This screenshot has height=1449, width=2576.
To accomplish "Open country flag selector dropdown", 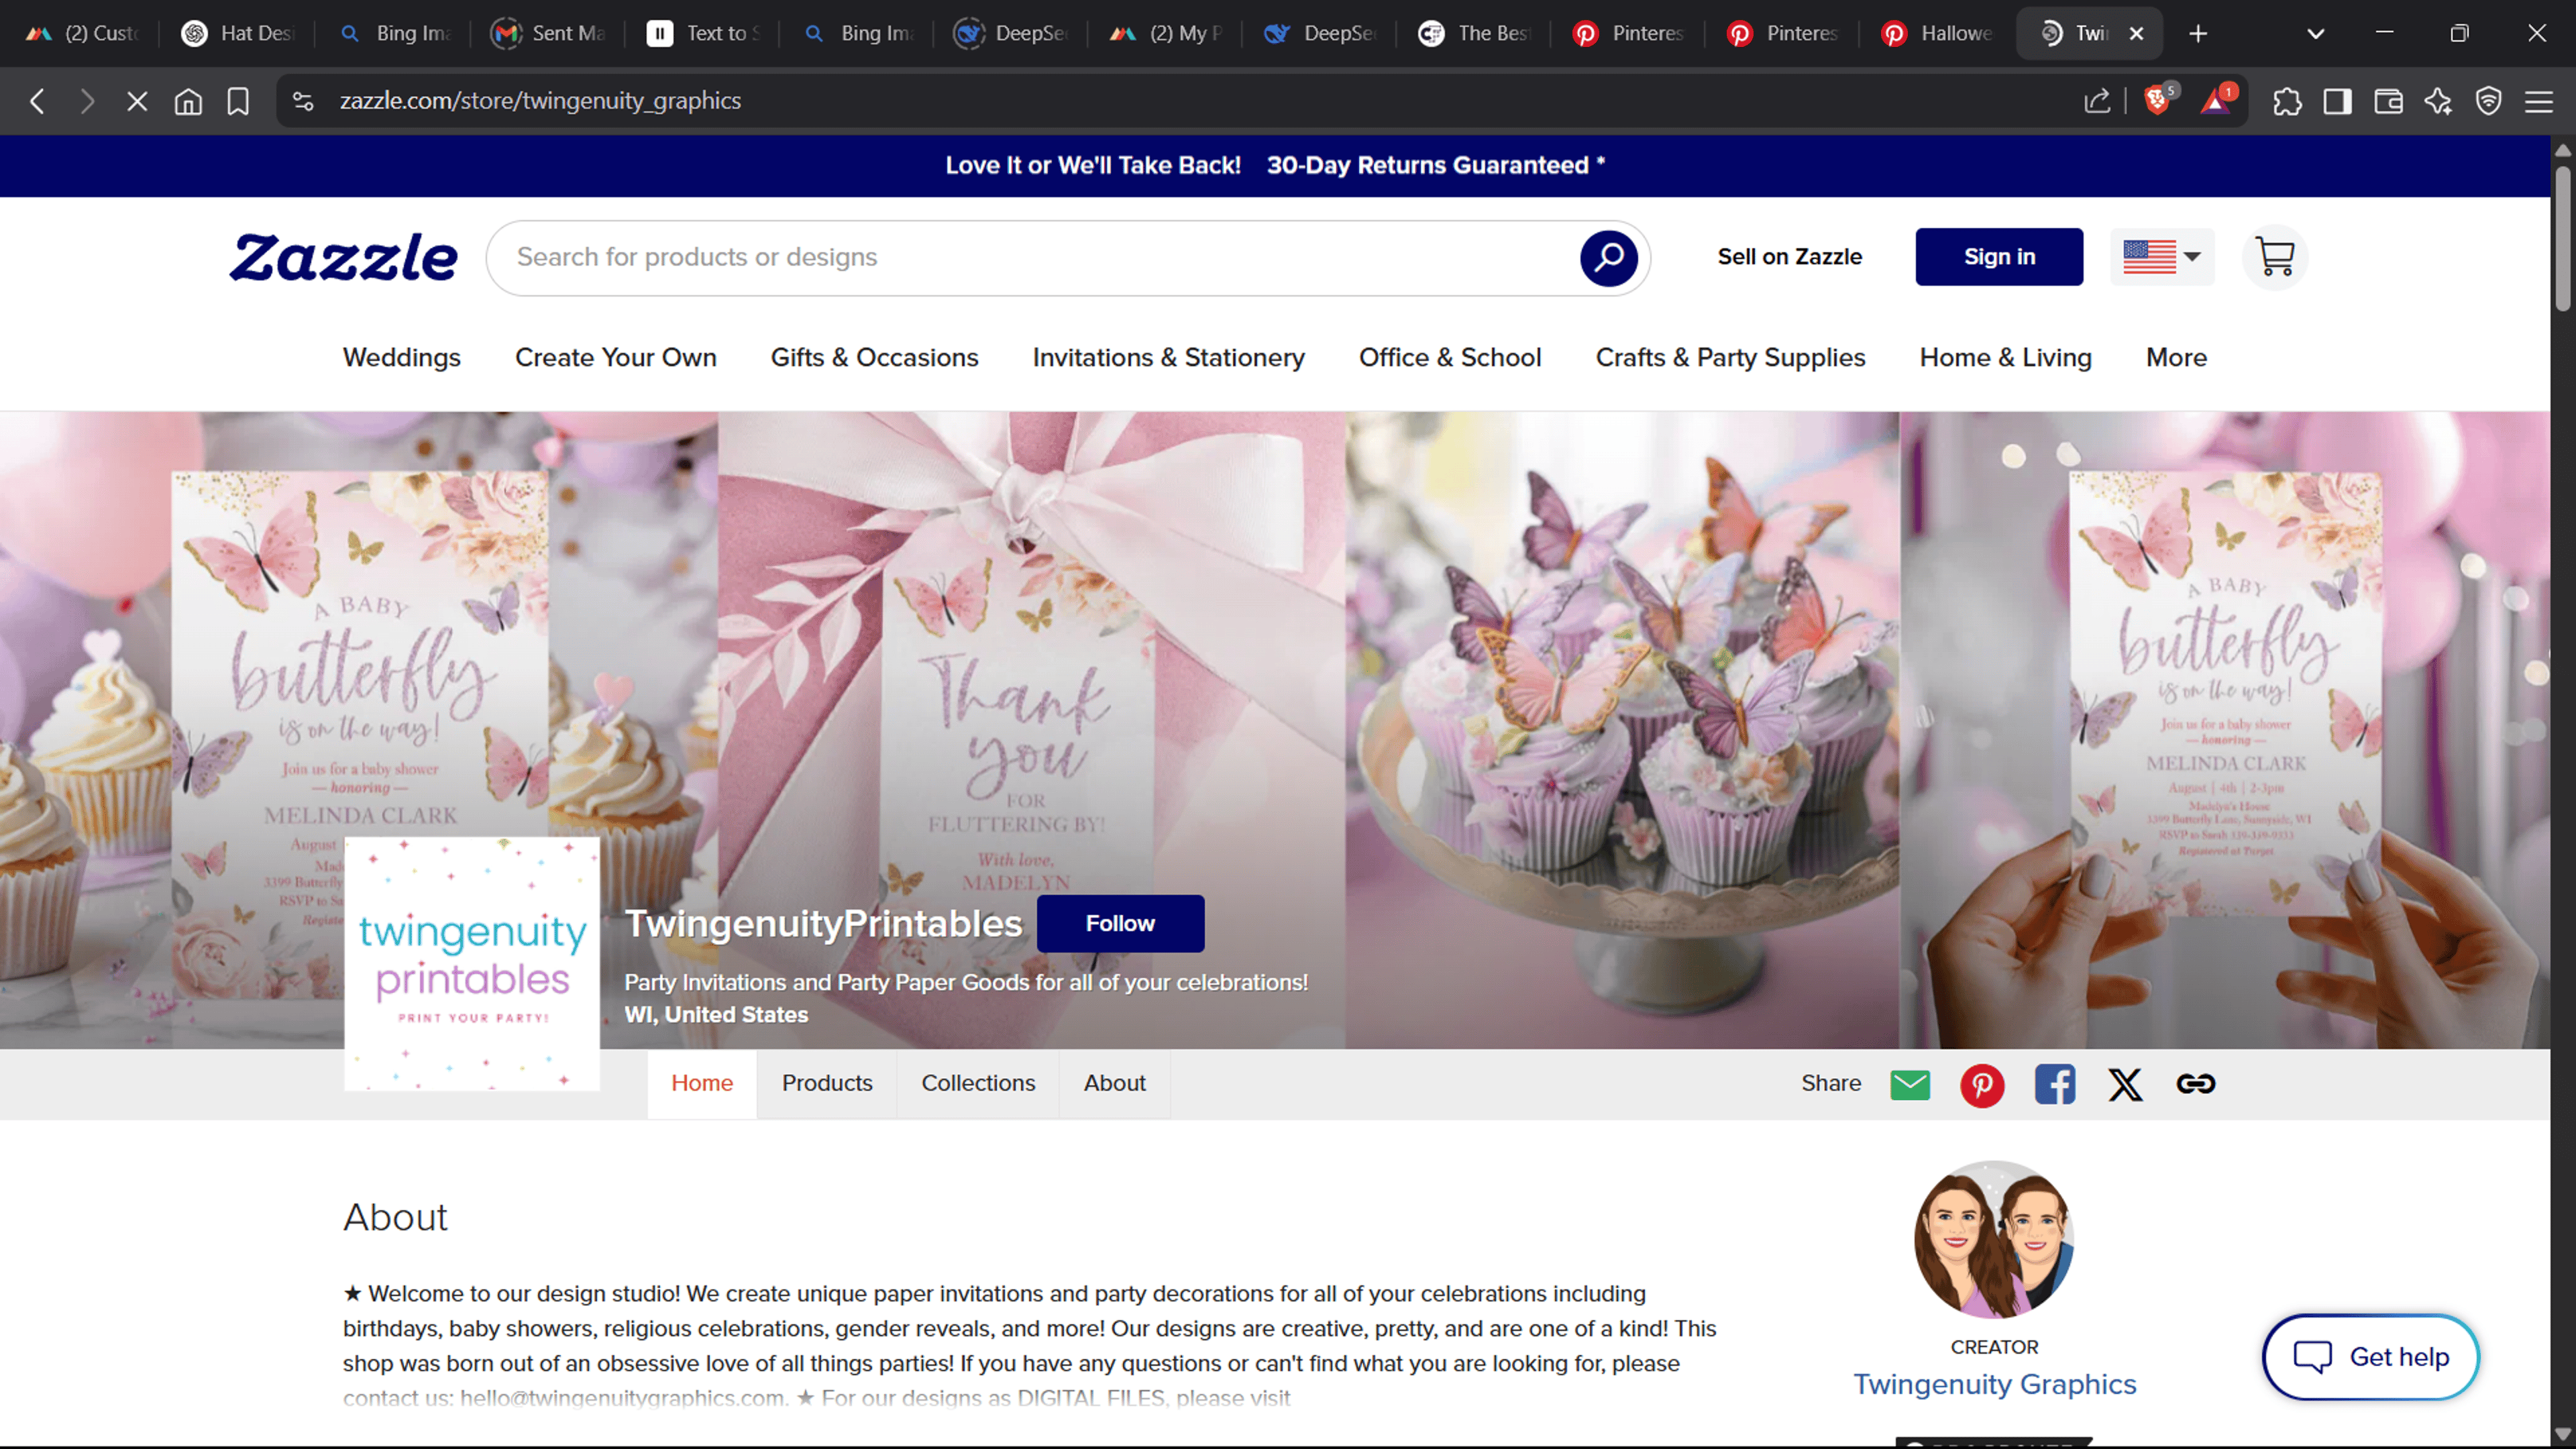I will (2162, 257).
